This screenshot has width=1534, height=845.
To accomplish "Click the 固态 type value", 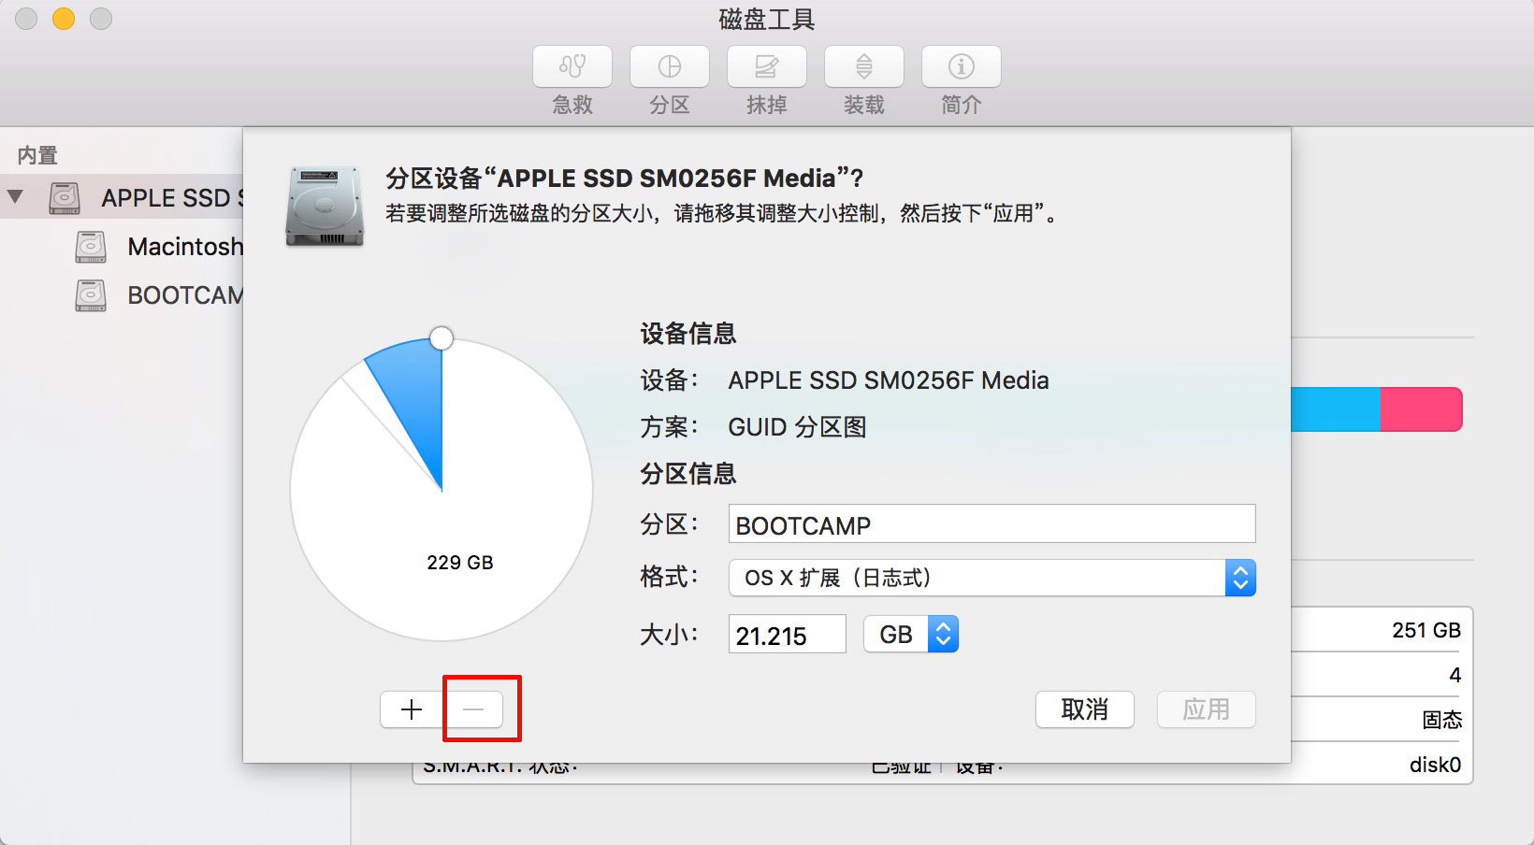I will tap(1441, 720).
